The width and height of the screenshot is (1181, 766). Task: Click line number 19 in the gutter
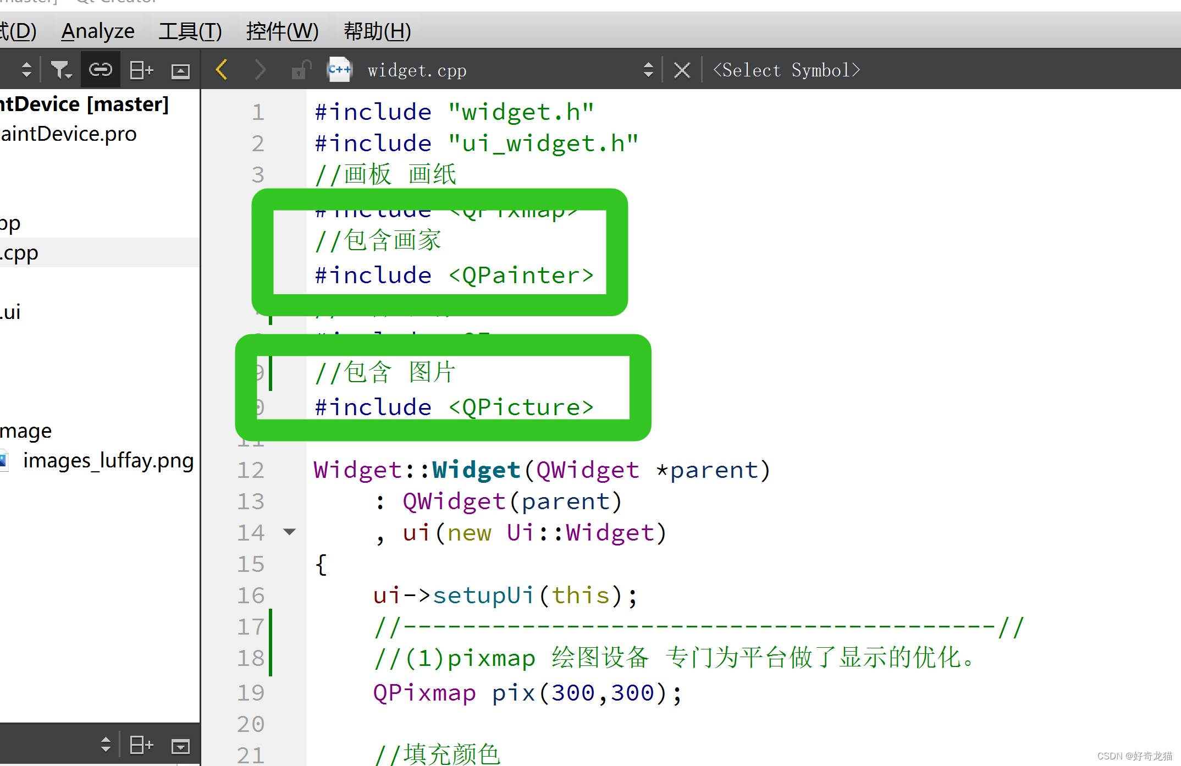click(251, 693)
